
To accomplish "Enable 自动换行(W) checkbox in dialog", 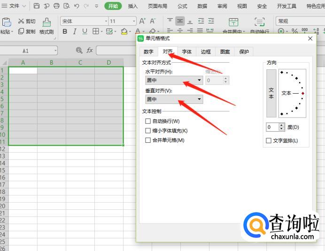I will (x=148, y=121).
